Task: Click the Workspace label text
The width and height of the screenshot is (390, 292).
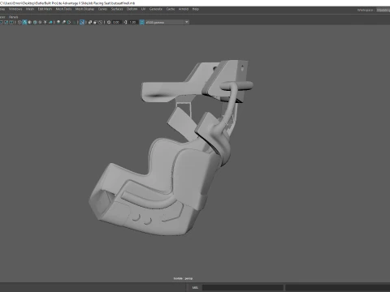Action: click(x=366, y=10)
